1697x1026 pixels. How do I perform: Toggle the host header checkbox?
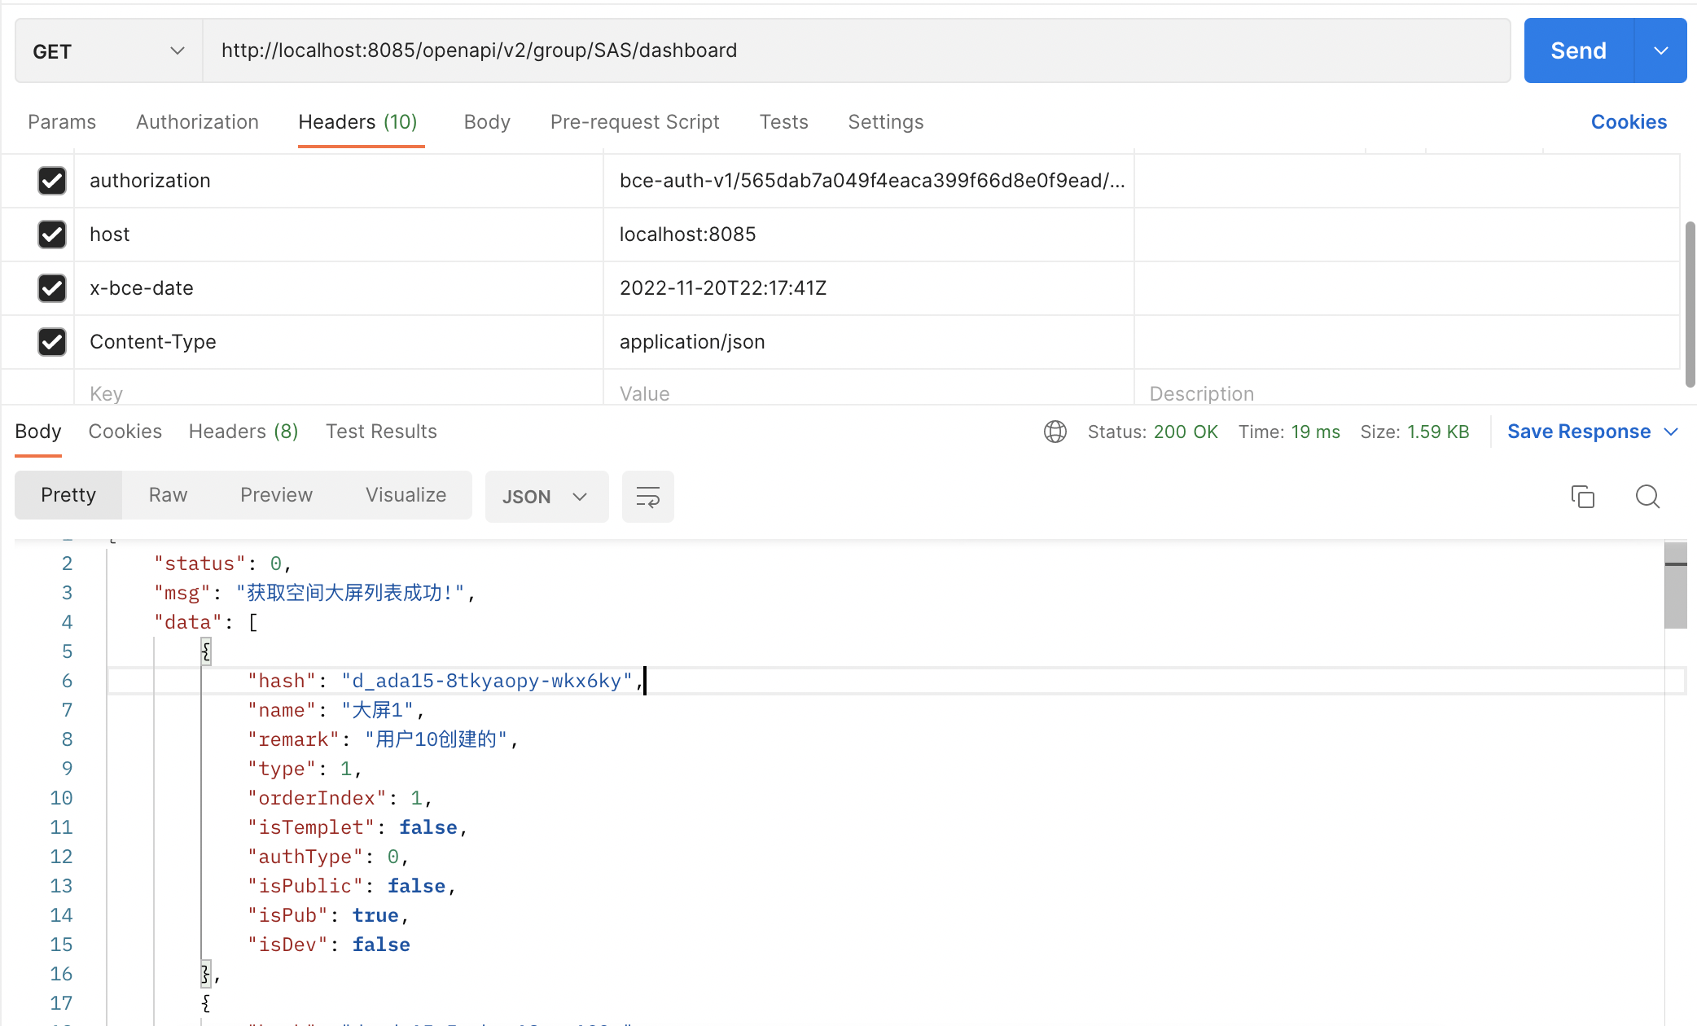point(51,233)
